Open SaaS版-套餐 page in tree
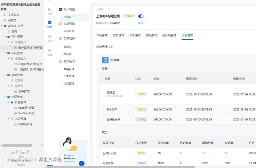 [x=26, y=108]
